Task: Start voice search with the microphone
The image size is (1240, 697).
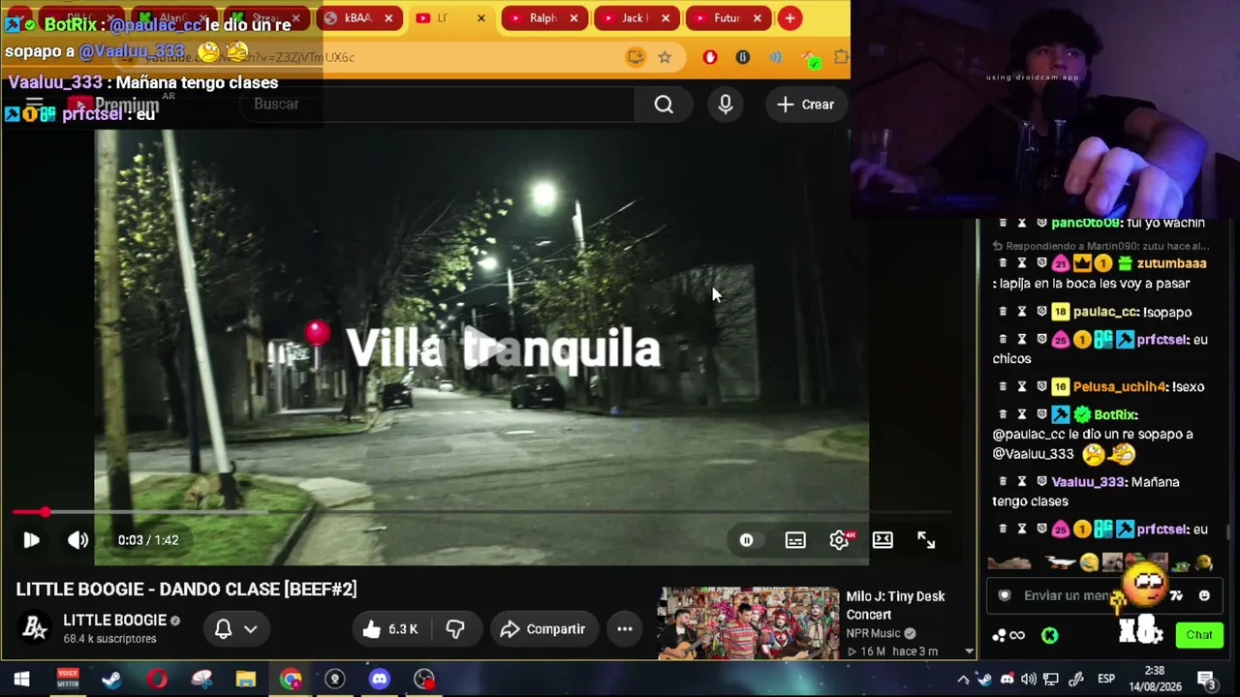Action: click(x=726, y=105)
